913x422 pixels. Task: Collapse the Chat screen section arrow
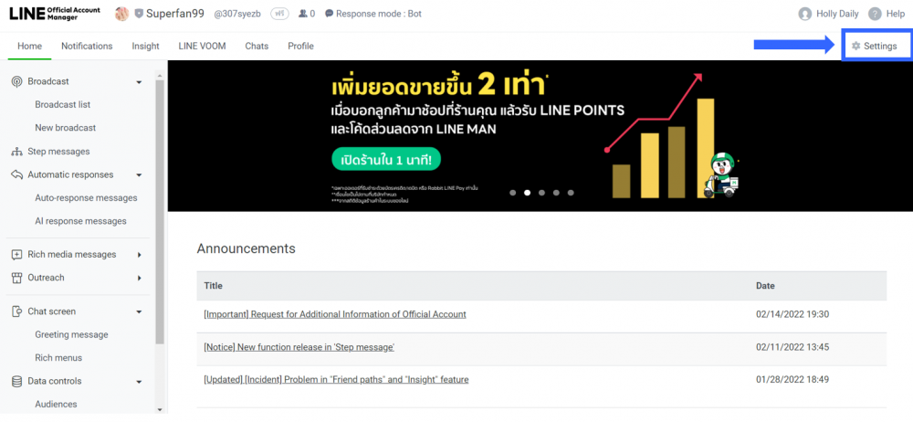click(x=139, y=312)
